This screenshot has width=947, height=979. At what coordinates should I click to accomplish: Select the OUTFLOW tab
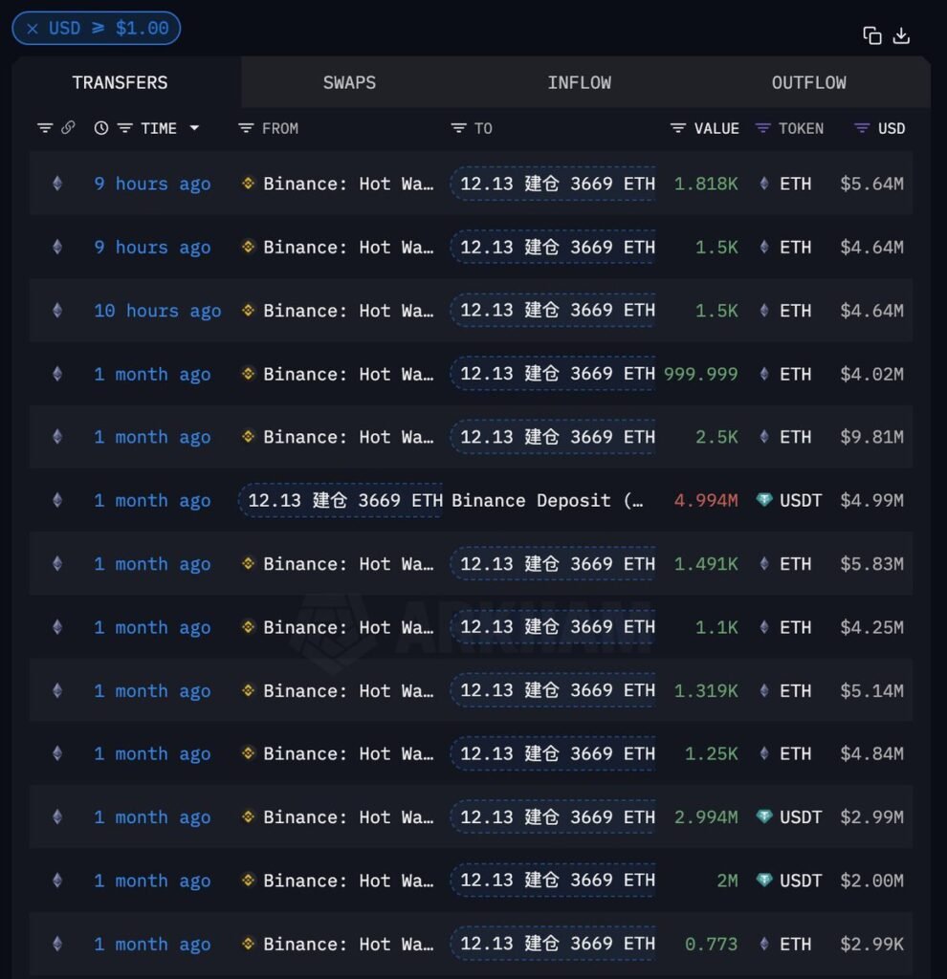(808, 83)
